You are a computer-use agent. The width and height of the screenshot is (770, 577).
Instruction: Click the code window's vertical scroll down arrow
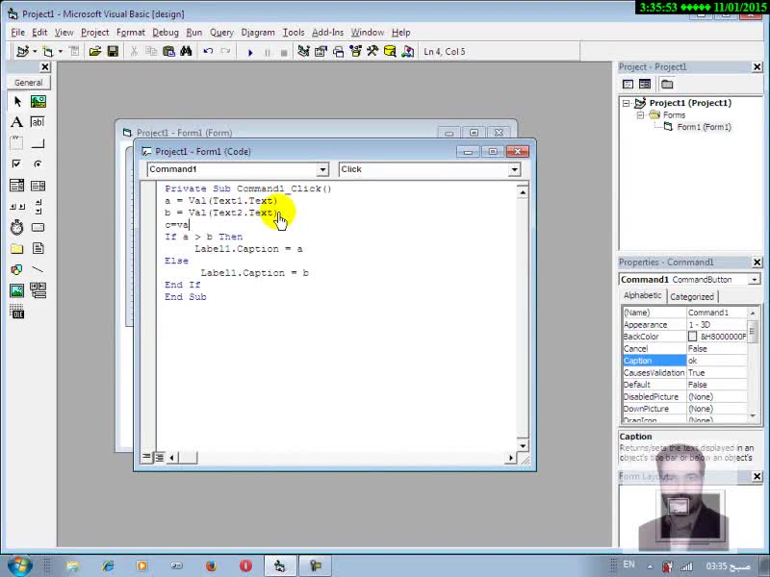tap(523, 446)
